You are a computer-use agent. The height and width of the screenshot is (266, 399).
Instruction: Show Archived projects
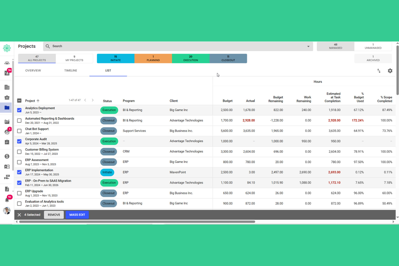373,58
